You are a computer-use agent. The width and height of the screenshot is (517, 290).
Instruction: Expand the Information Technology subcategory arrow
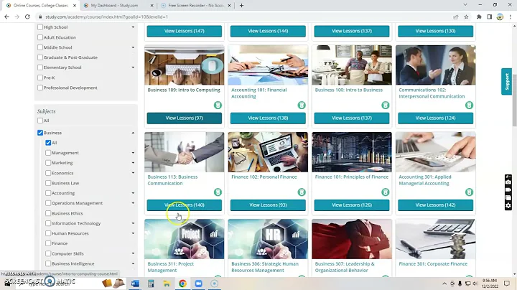(x=133, y=223)
